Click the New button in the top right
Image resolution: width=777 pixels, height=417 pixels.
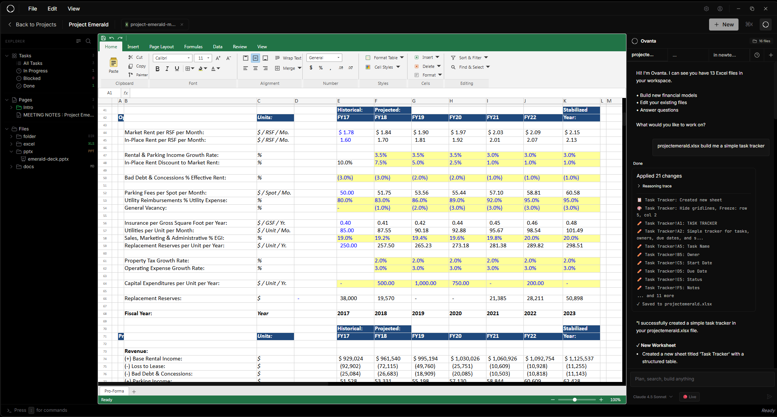click(723, 24)
